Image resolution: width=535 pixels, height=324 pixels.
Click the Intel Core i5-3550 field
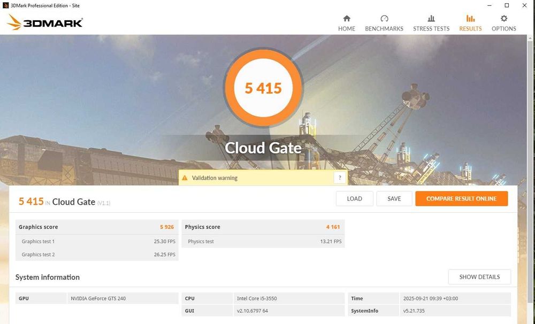[x=289, y=298]
